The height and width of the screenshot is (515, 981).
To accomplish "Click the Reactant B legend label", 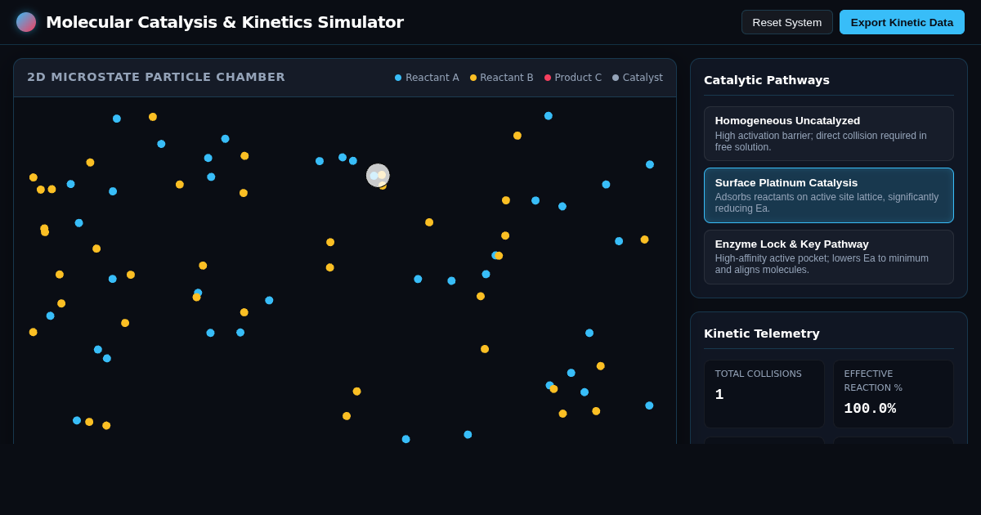I will pyautogui.click(x=507, y=78).
